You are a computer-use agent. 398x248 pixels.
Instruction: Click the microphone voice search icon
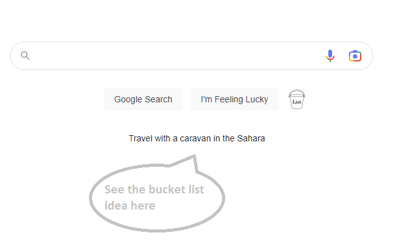tap(330, 56)
